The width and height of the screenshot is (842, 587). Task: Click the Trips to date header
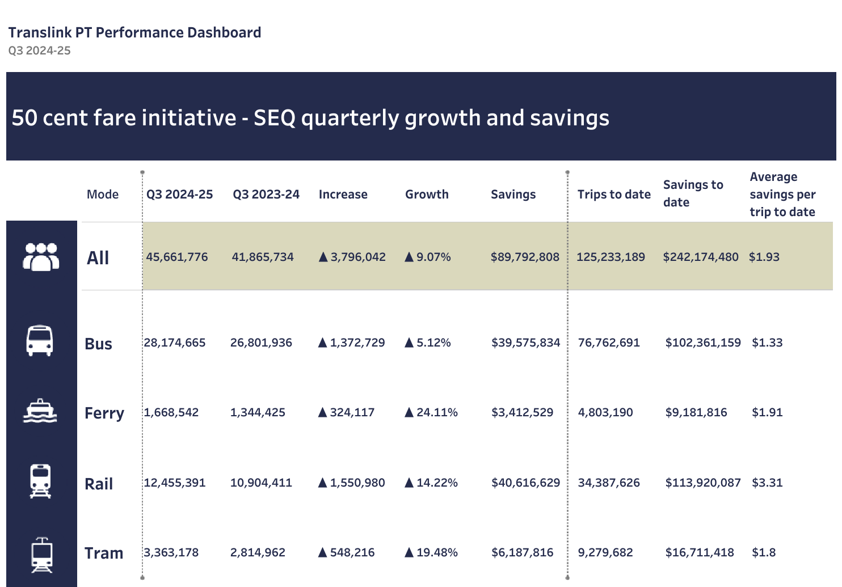coord(614,195)
